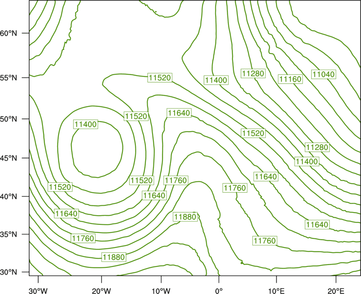This screenshot has height=294, width=361.
Task: Click the 30°N latitude axis label
Action: (x=9, y=272)
